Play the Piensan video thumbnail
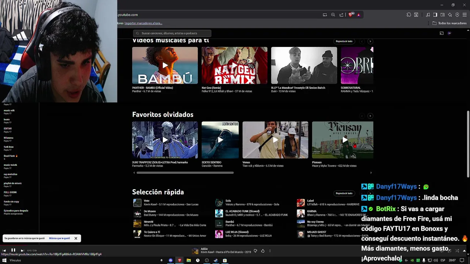470x264 pixels. tap(343, 140)
